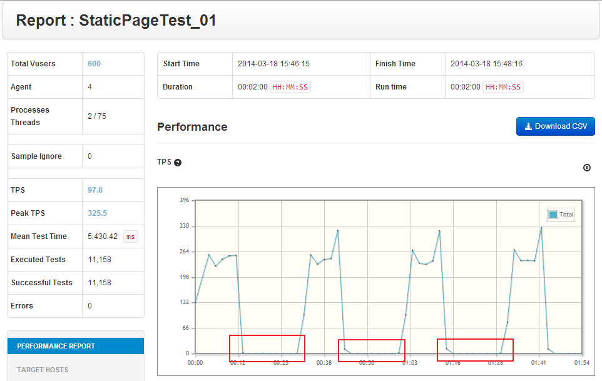Click the Processes Threads value 2 / 75
Image resolution: width=602 pixels, height=381 pixels.
coord(98,116)
